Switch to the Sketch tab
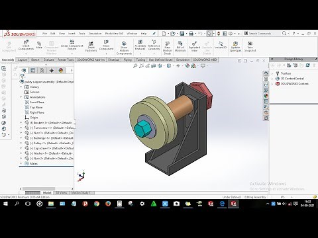 (x=35, y=59)
